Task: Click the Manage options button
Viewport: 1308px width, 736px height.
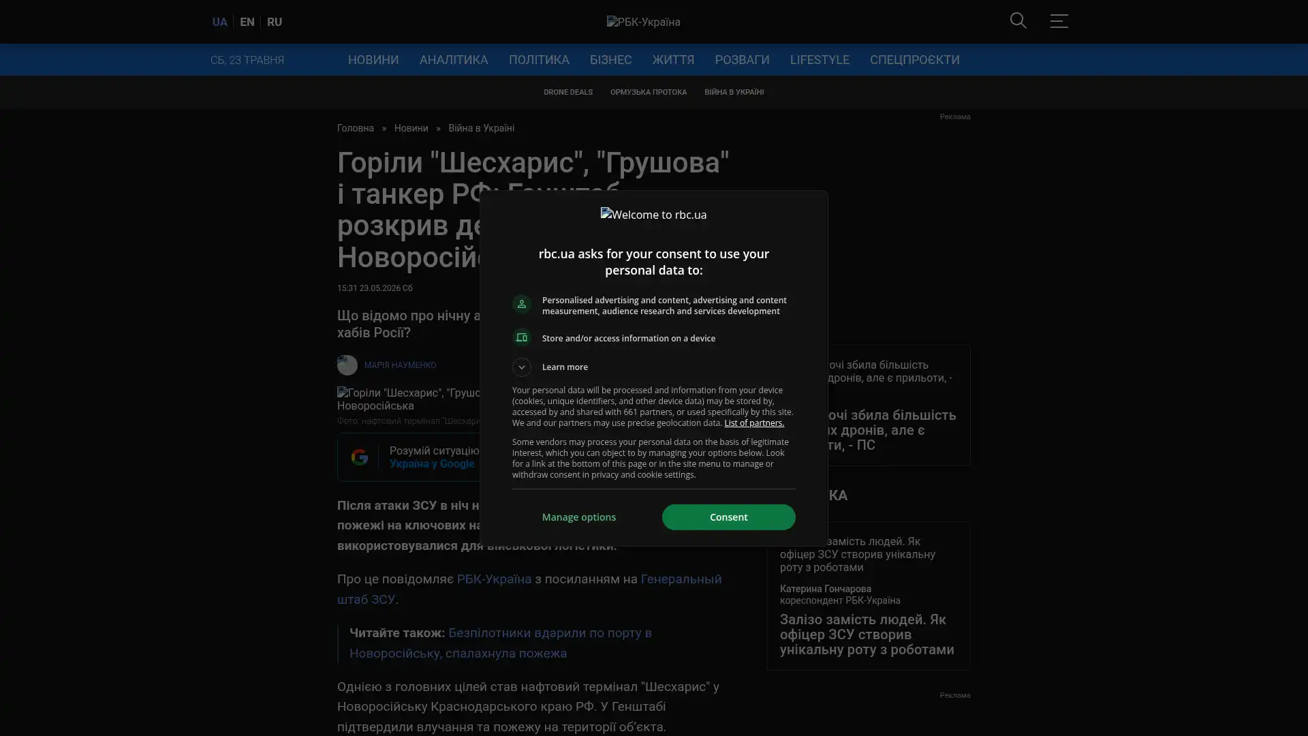Action: (578, 517)
